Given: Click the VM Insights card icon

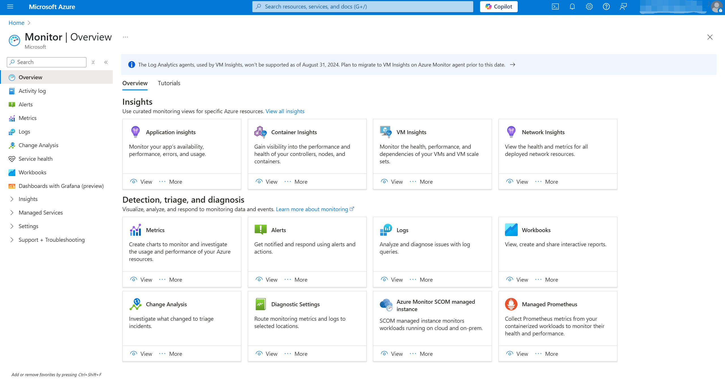Looking at the screenshot, I should click(386, 132).
